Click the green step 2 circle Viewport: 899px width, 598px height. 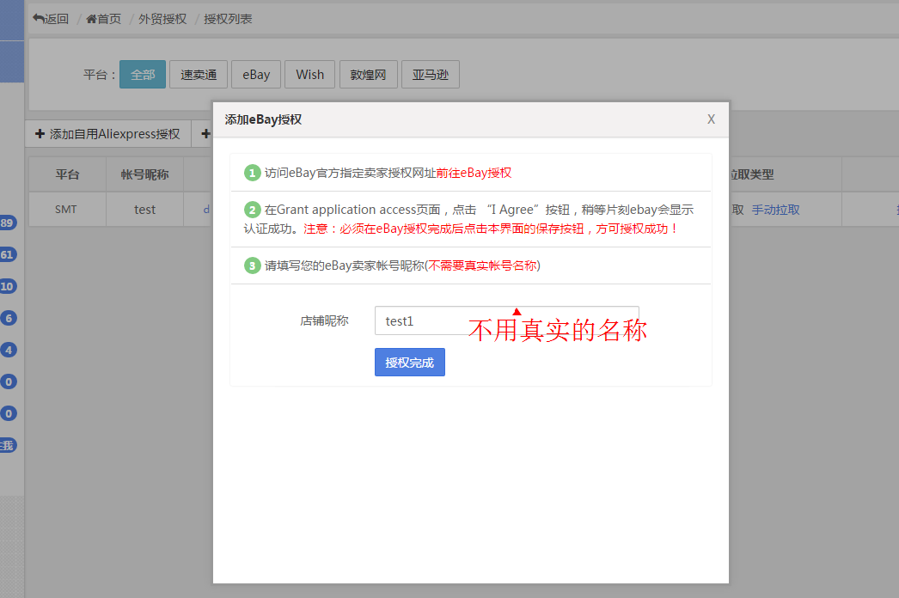pos(252,210)
